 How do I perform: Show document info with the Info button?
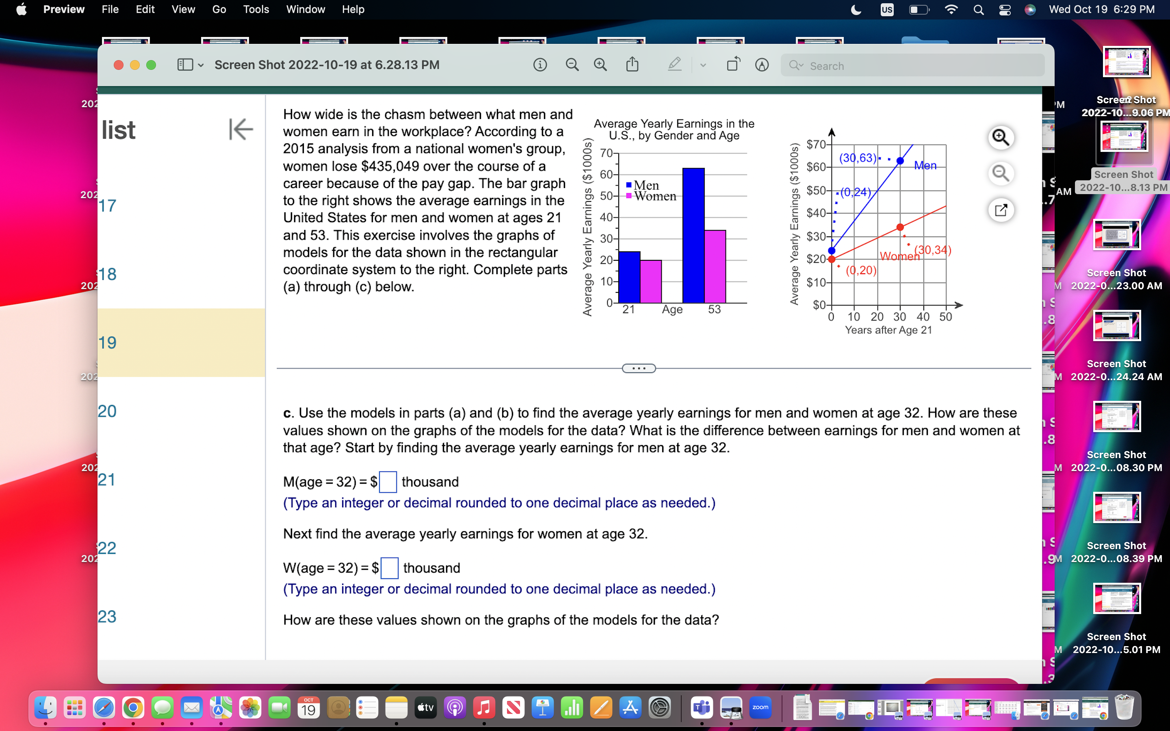(x=541, y=65)
